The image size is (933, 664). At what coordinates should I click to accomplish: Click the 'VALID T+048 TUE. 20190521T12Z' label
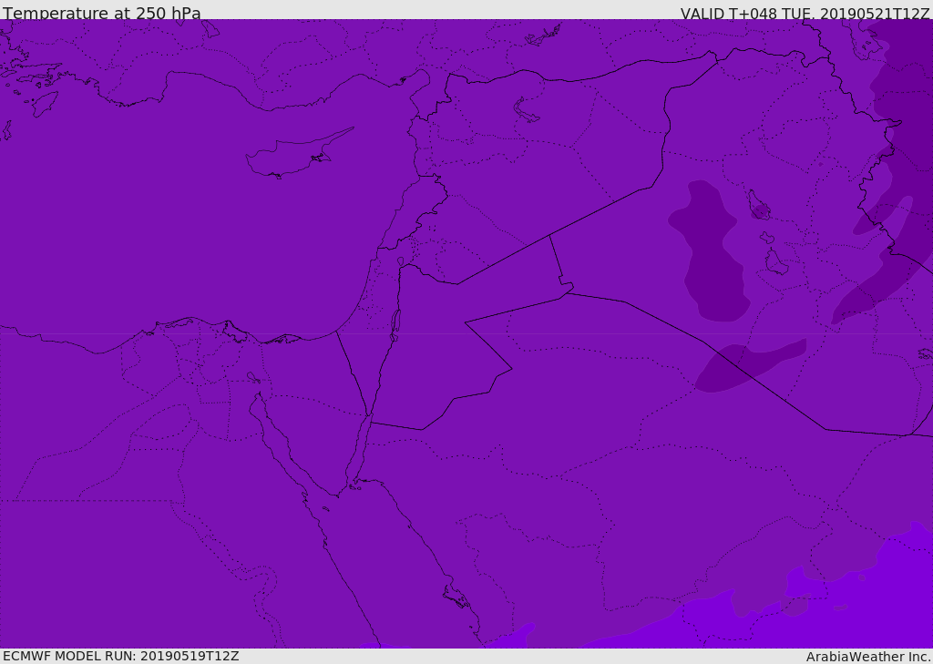805,13
